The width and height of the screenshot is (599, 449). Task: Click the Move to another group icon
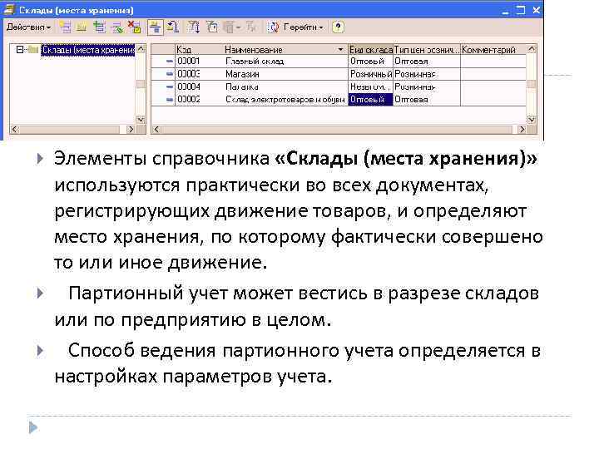click(173, 27)
